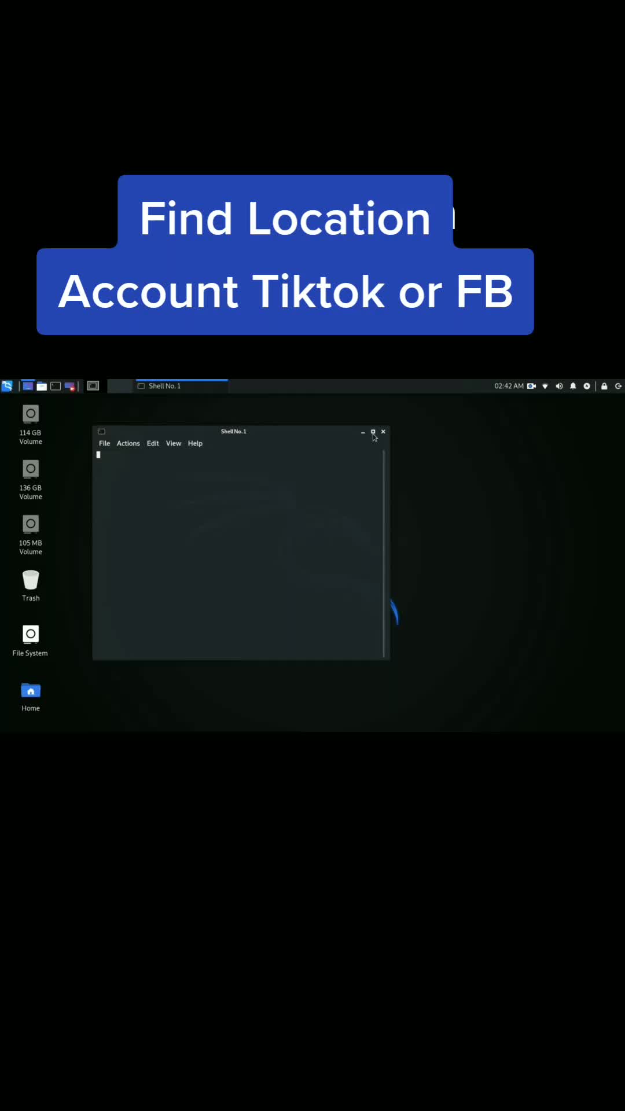Open the Actions menu in the terminal
This screenshot has height=1111, width=625.
(128, 443)
